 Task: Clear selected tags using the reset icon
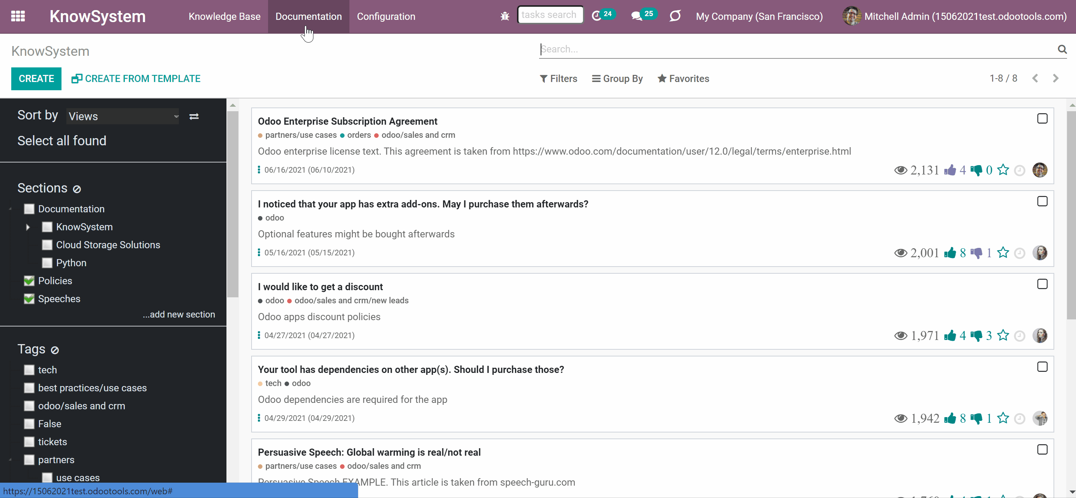(x=55, y=350)
